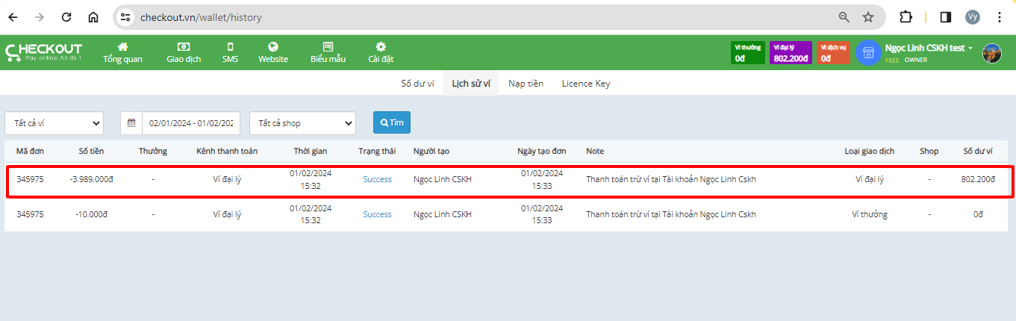Open Ngọc Linh CSKH test account menu
The image size is (1016, 321).
929,48
